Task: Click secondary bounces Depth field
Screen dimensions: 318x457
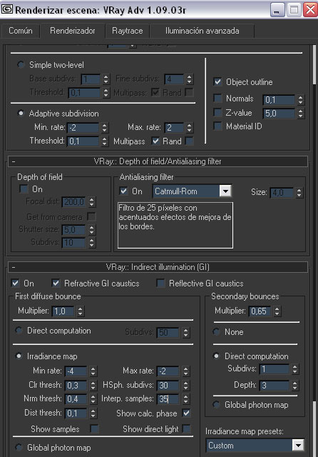Action: (275, 386)
